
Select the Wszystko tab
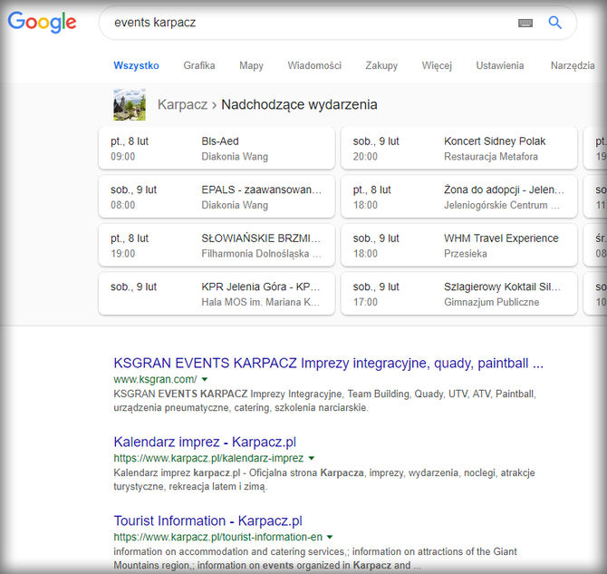tap(136, 65)
